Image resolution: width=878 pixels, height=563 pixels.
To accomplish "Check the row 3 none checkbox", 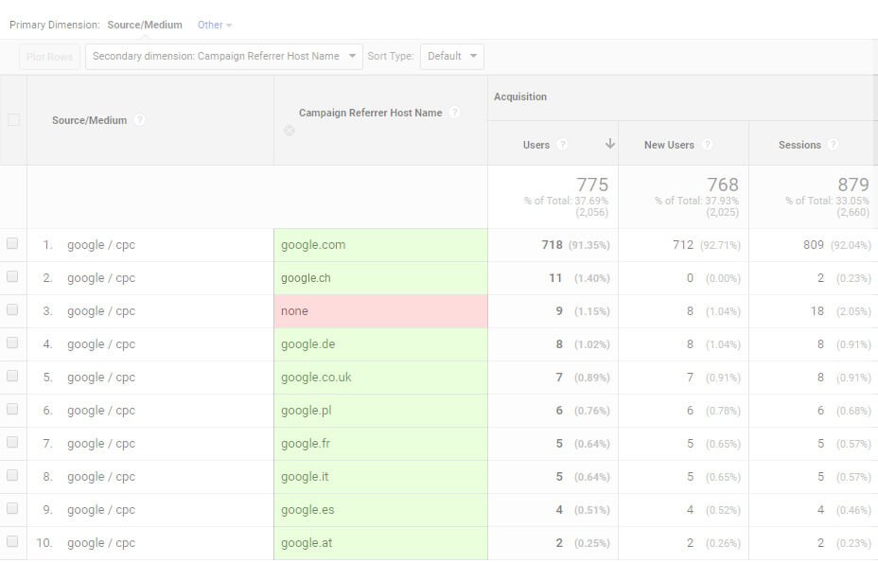I will tap(12, 309).
